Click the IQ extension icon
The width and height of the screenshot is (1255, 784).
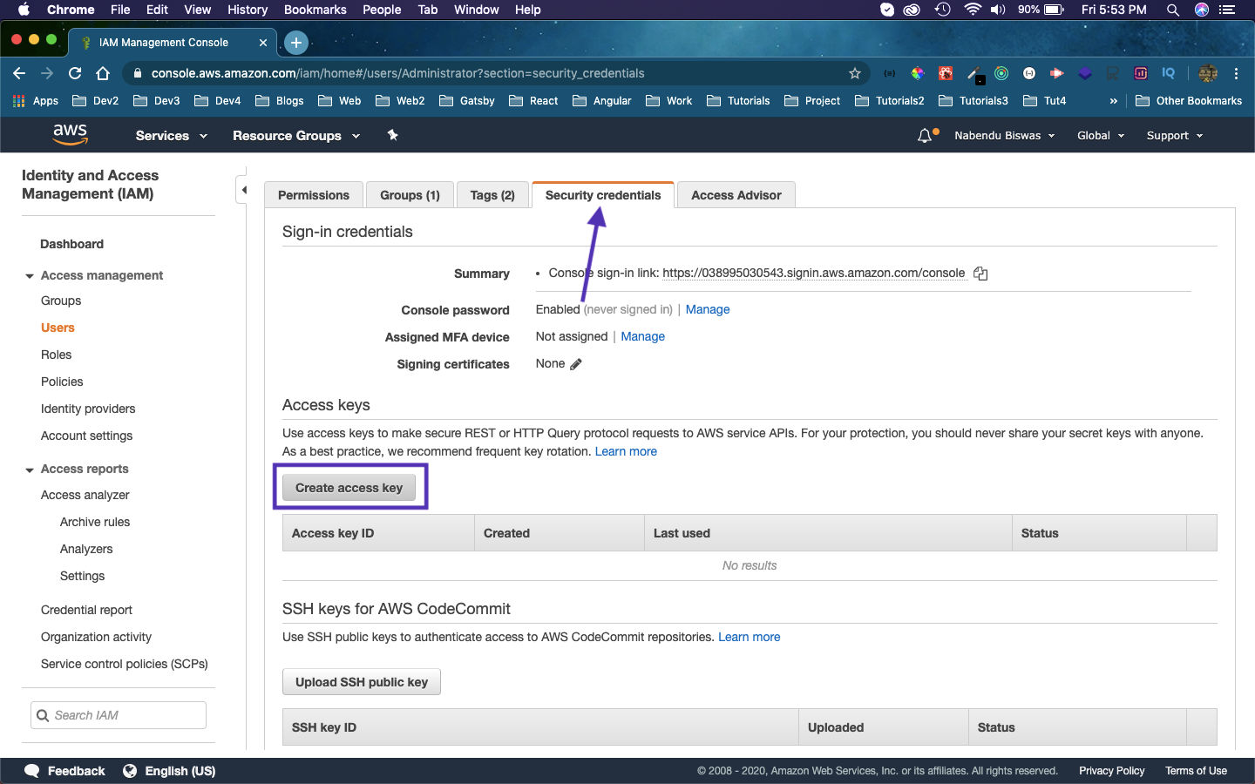click(x=1168, y=73)
